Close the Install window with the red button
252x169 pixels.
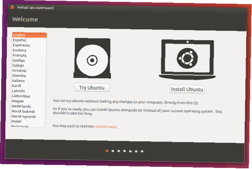coord(12,7)
